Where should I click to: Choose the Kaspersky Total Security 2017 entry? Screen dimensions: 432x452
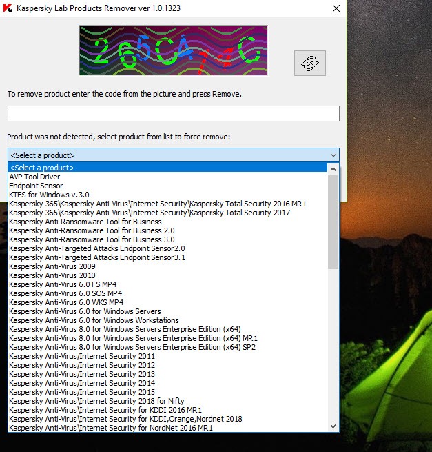pyautogui.click(x=168, y=213)
